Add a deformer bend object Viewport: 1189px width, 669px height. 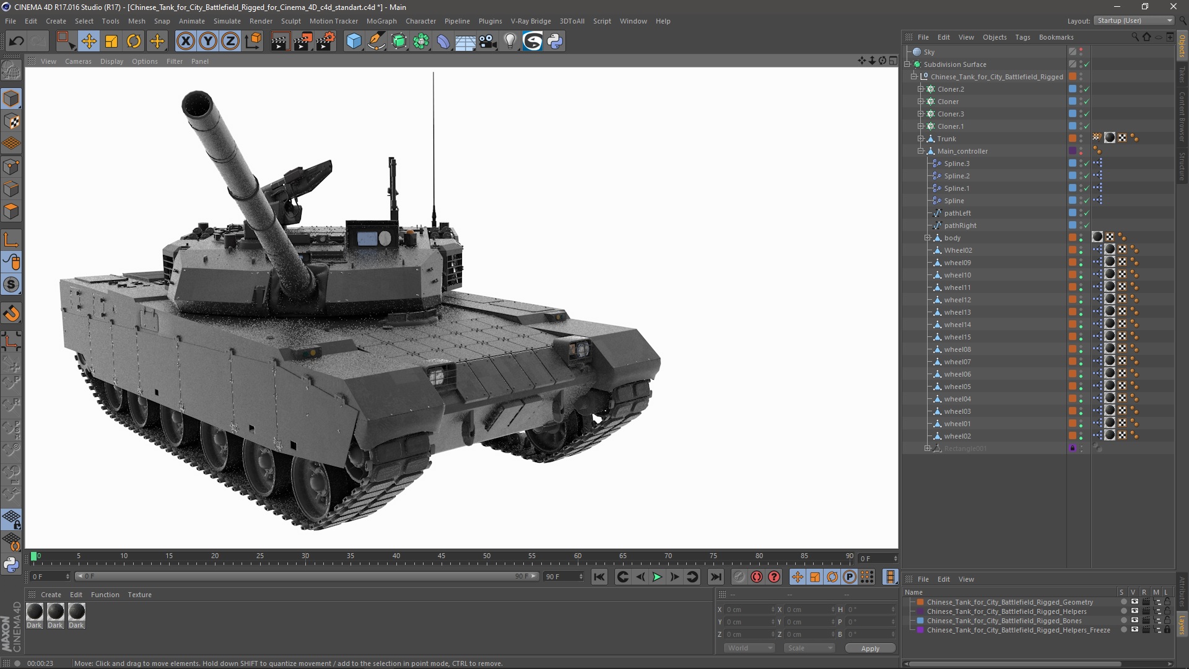pos(443,42)
